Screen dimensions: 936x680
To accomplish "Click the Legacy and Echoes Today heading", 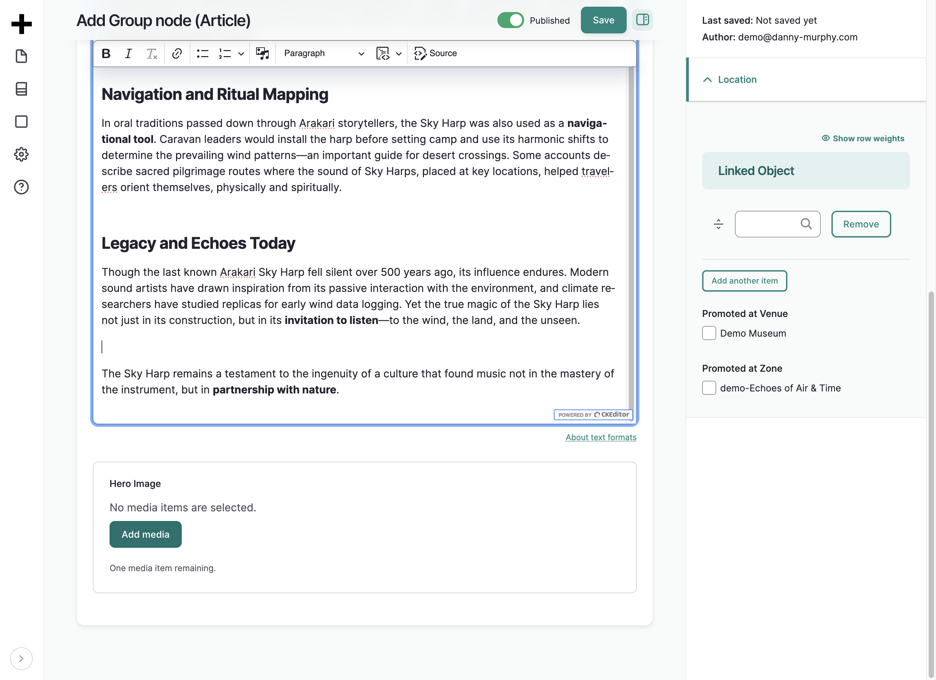I will coord(198,243).
